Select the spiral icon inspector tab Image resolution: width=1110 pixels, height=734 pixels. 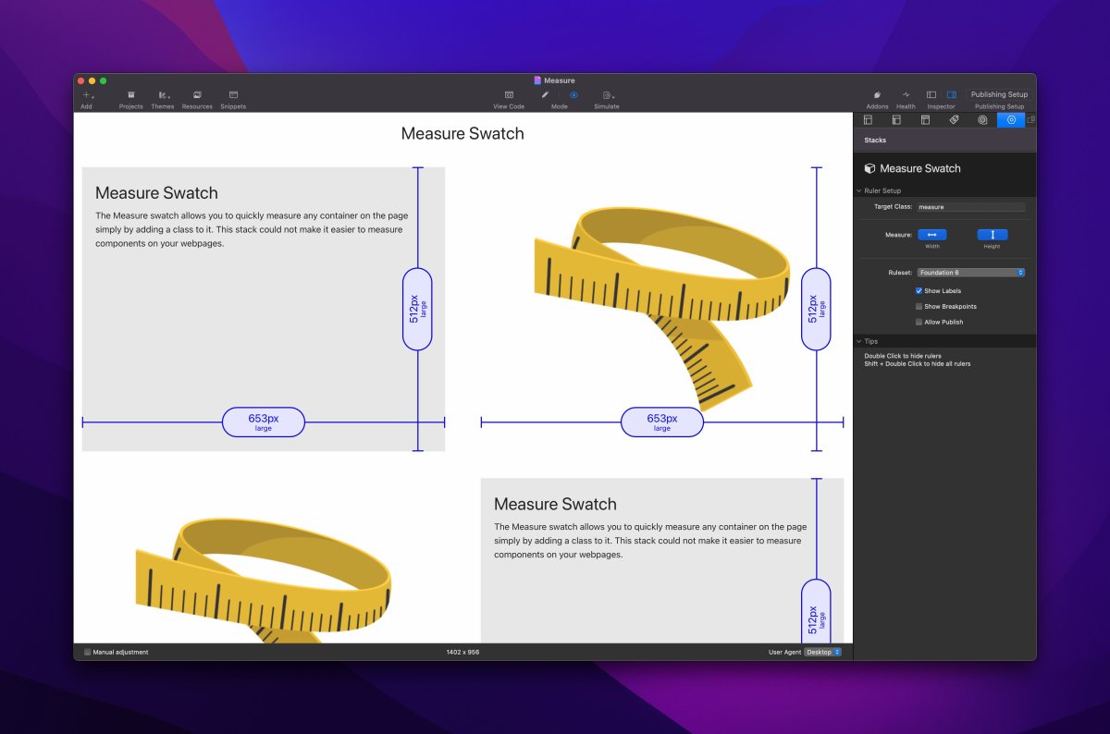click(982, 119)
